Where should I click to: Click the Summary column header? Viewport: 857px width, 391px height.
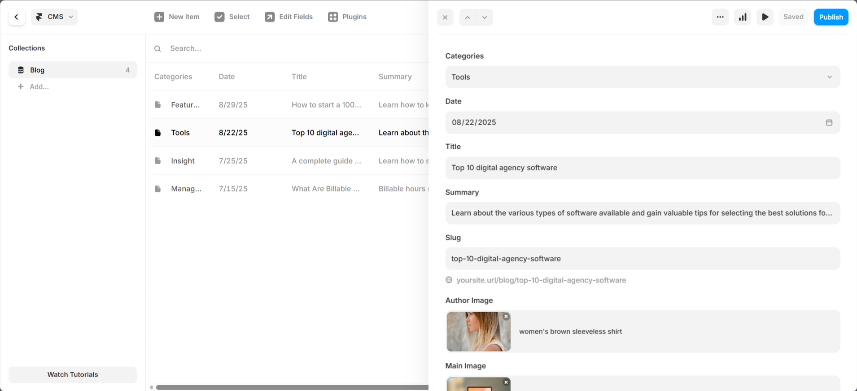click(x=395, y=77)
